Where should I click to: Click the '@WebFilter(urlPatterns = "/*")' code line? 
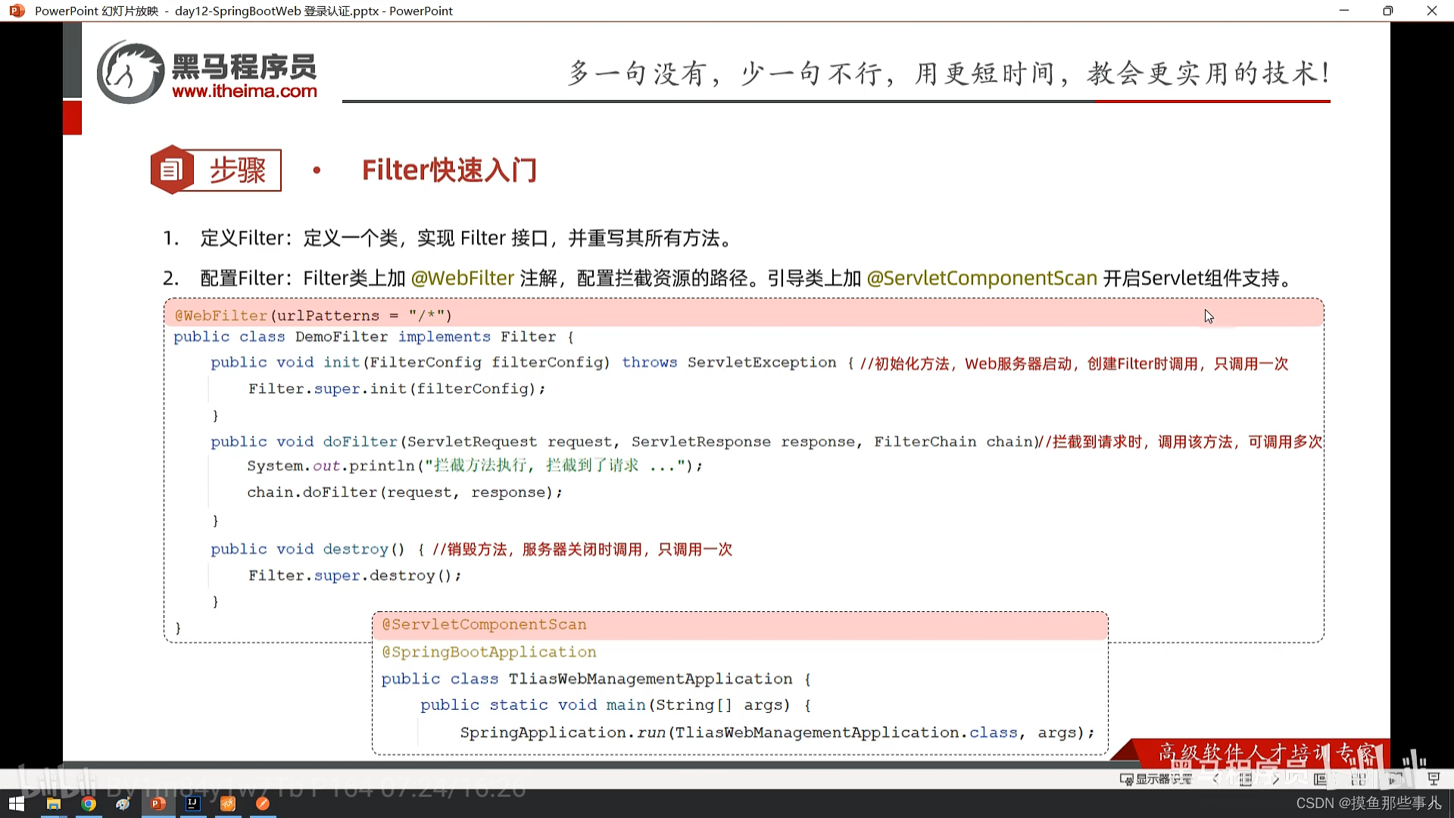tap(313, 315)
